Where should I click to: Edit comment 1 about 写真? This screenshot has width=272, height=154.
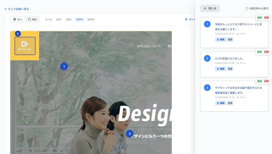221,39
